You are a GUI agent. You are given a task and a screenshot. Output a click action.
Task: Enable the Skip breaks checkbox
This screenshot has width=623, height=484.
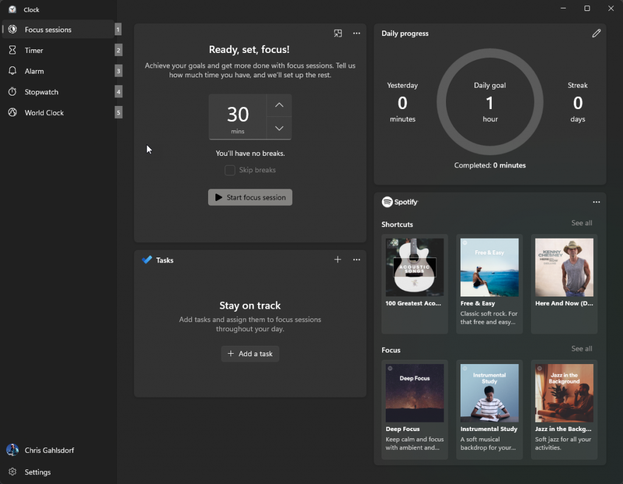(x=230, y=170)
